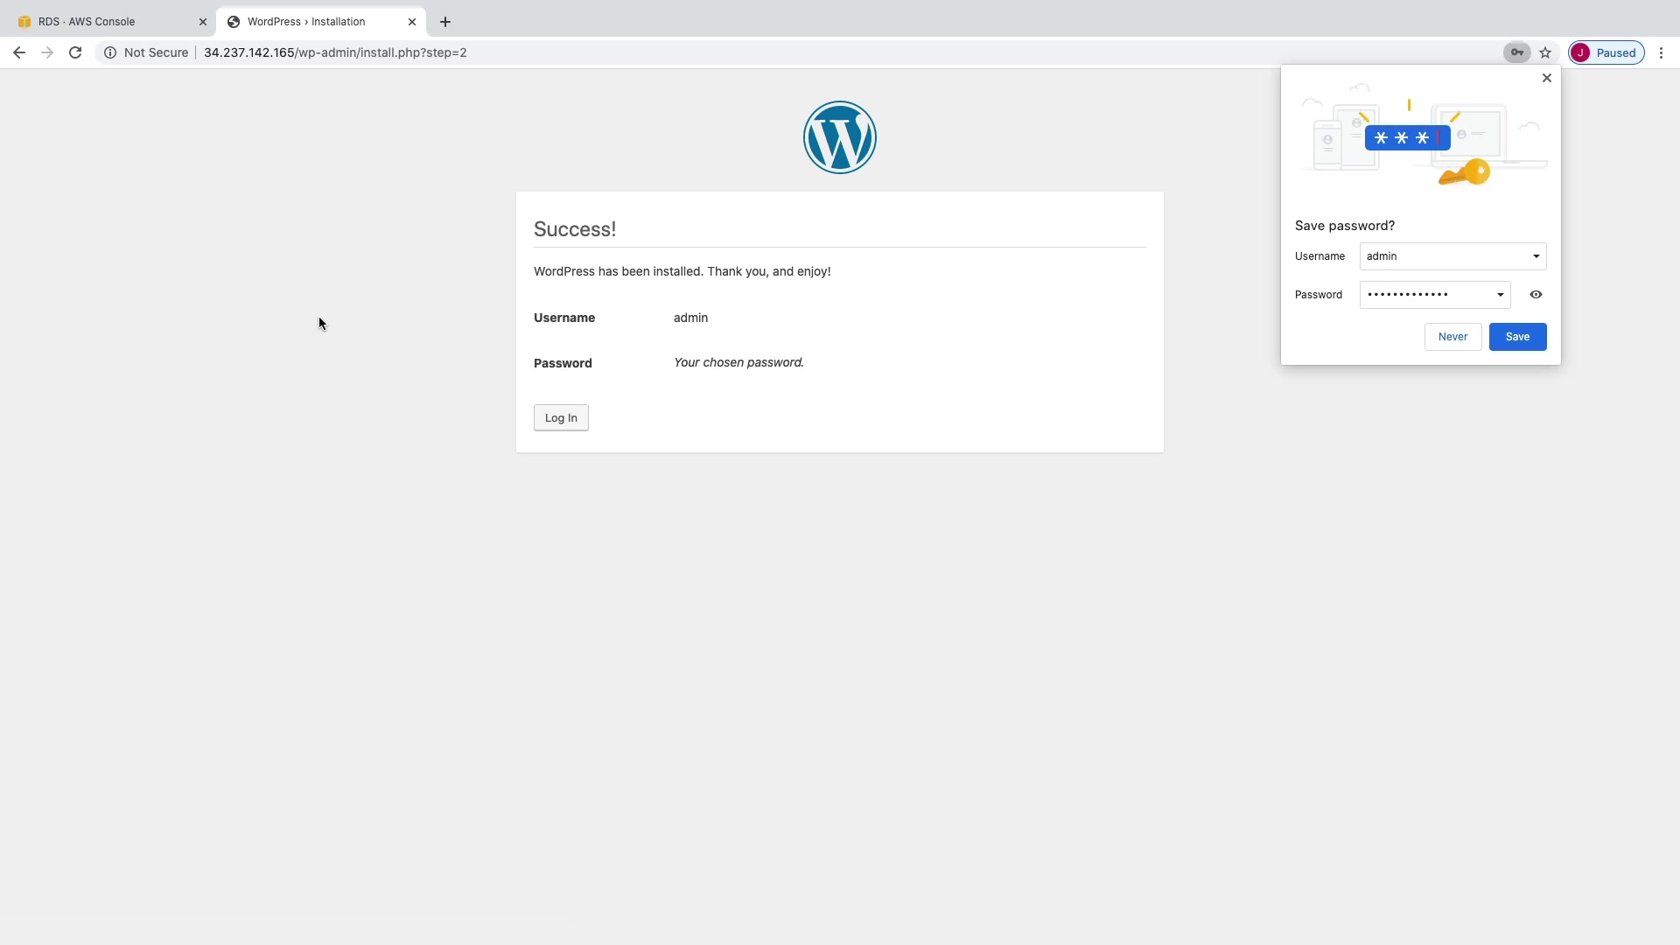The image size is (1680, 945).
Task: Bookmark this page with the star icon
Action: click(1545, 52)
